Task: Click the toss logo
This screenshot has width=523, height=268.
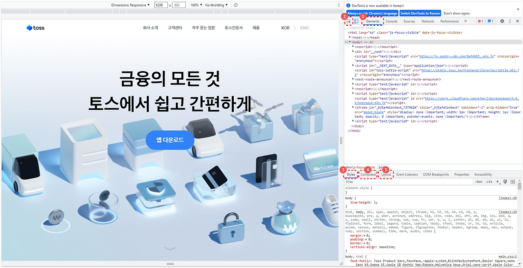Action: 36,28
